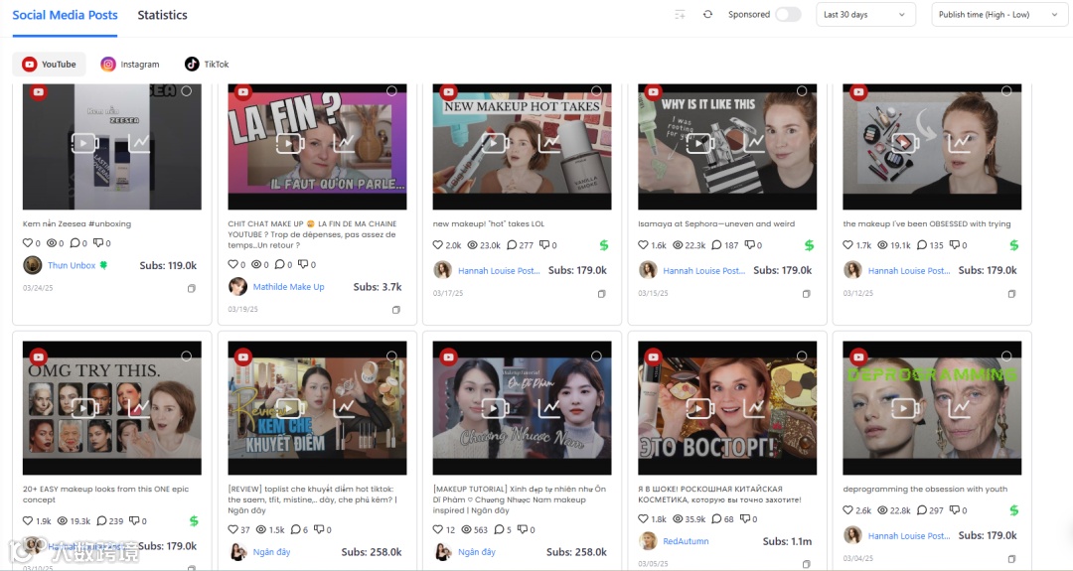Open Hannah Louise Post channel on 03/17/25 card
This screenshot has height=571, width=1073.
click(x=499, y=271)
